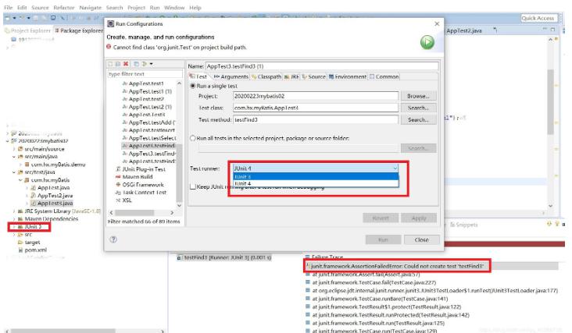
Task: Click the TestCase.runBare trace line
Action: point(380,299)
